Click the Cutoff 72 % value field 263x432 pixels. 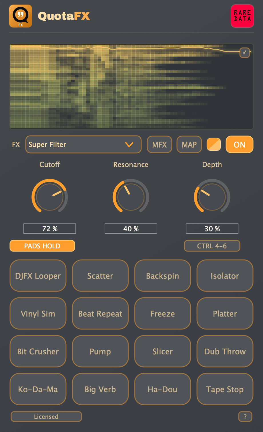[50, 229]
